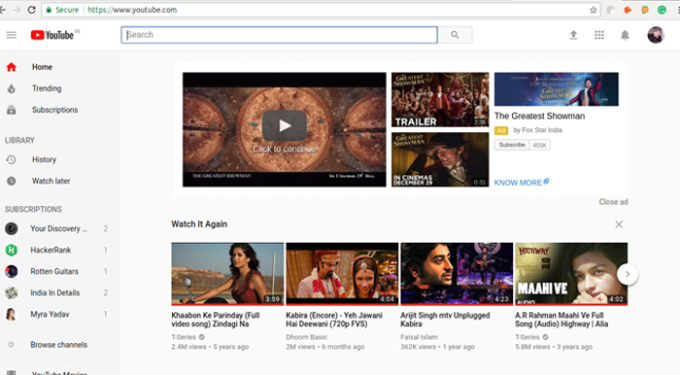
Task: Click the by Fox Star India advertiser link
Action: point(538,130)
